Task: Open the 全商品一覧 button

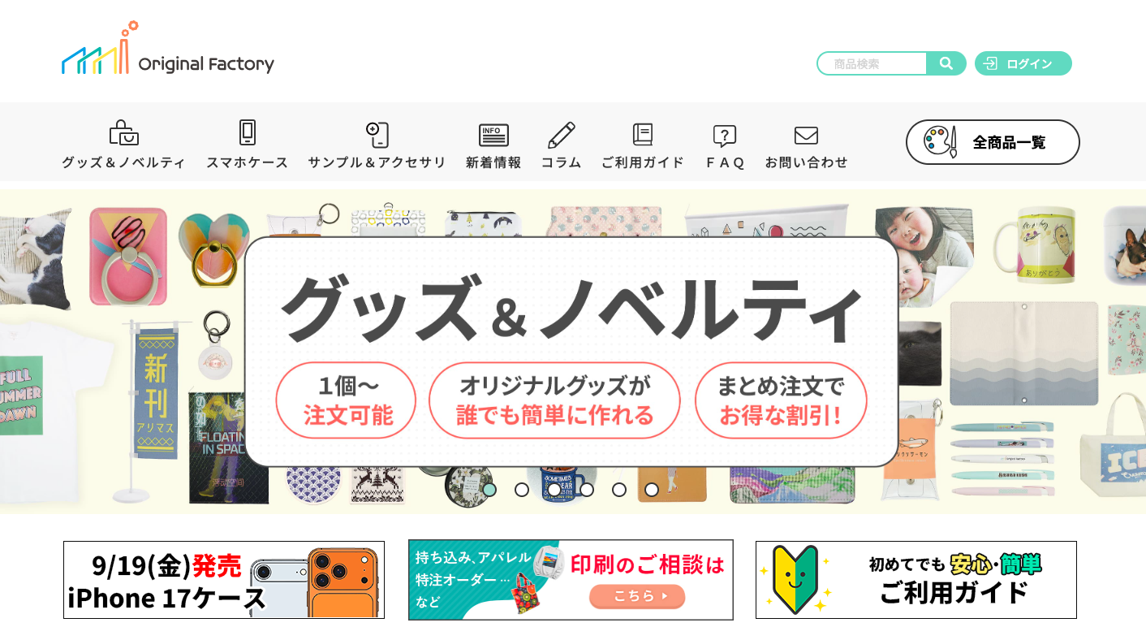Action: pyautogui.click(x=993, y=142)
